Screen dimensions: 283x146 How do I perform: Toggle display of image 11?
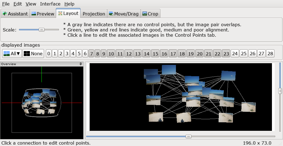click(x=120, y=54)
